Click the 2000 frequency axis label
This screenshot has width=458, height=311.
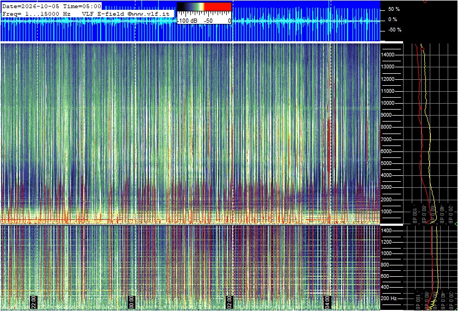(x=387, y=200)
